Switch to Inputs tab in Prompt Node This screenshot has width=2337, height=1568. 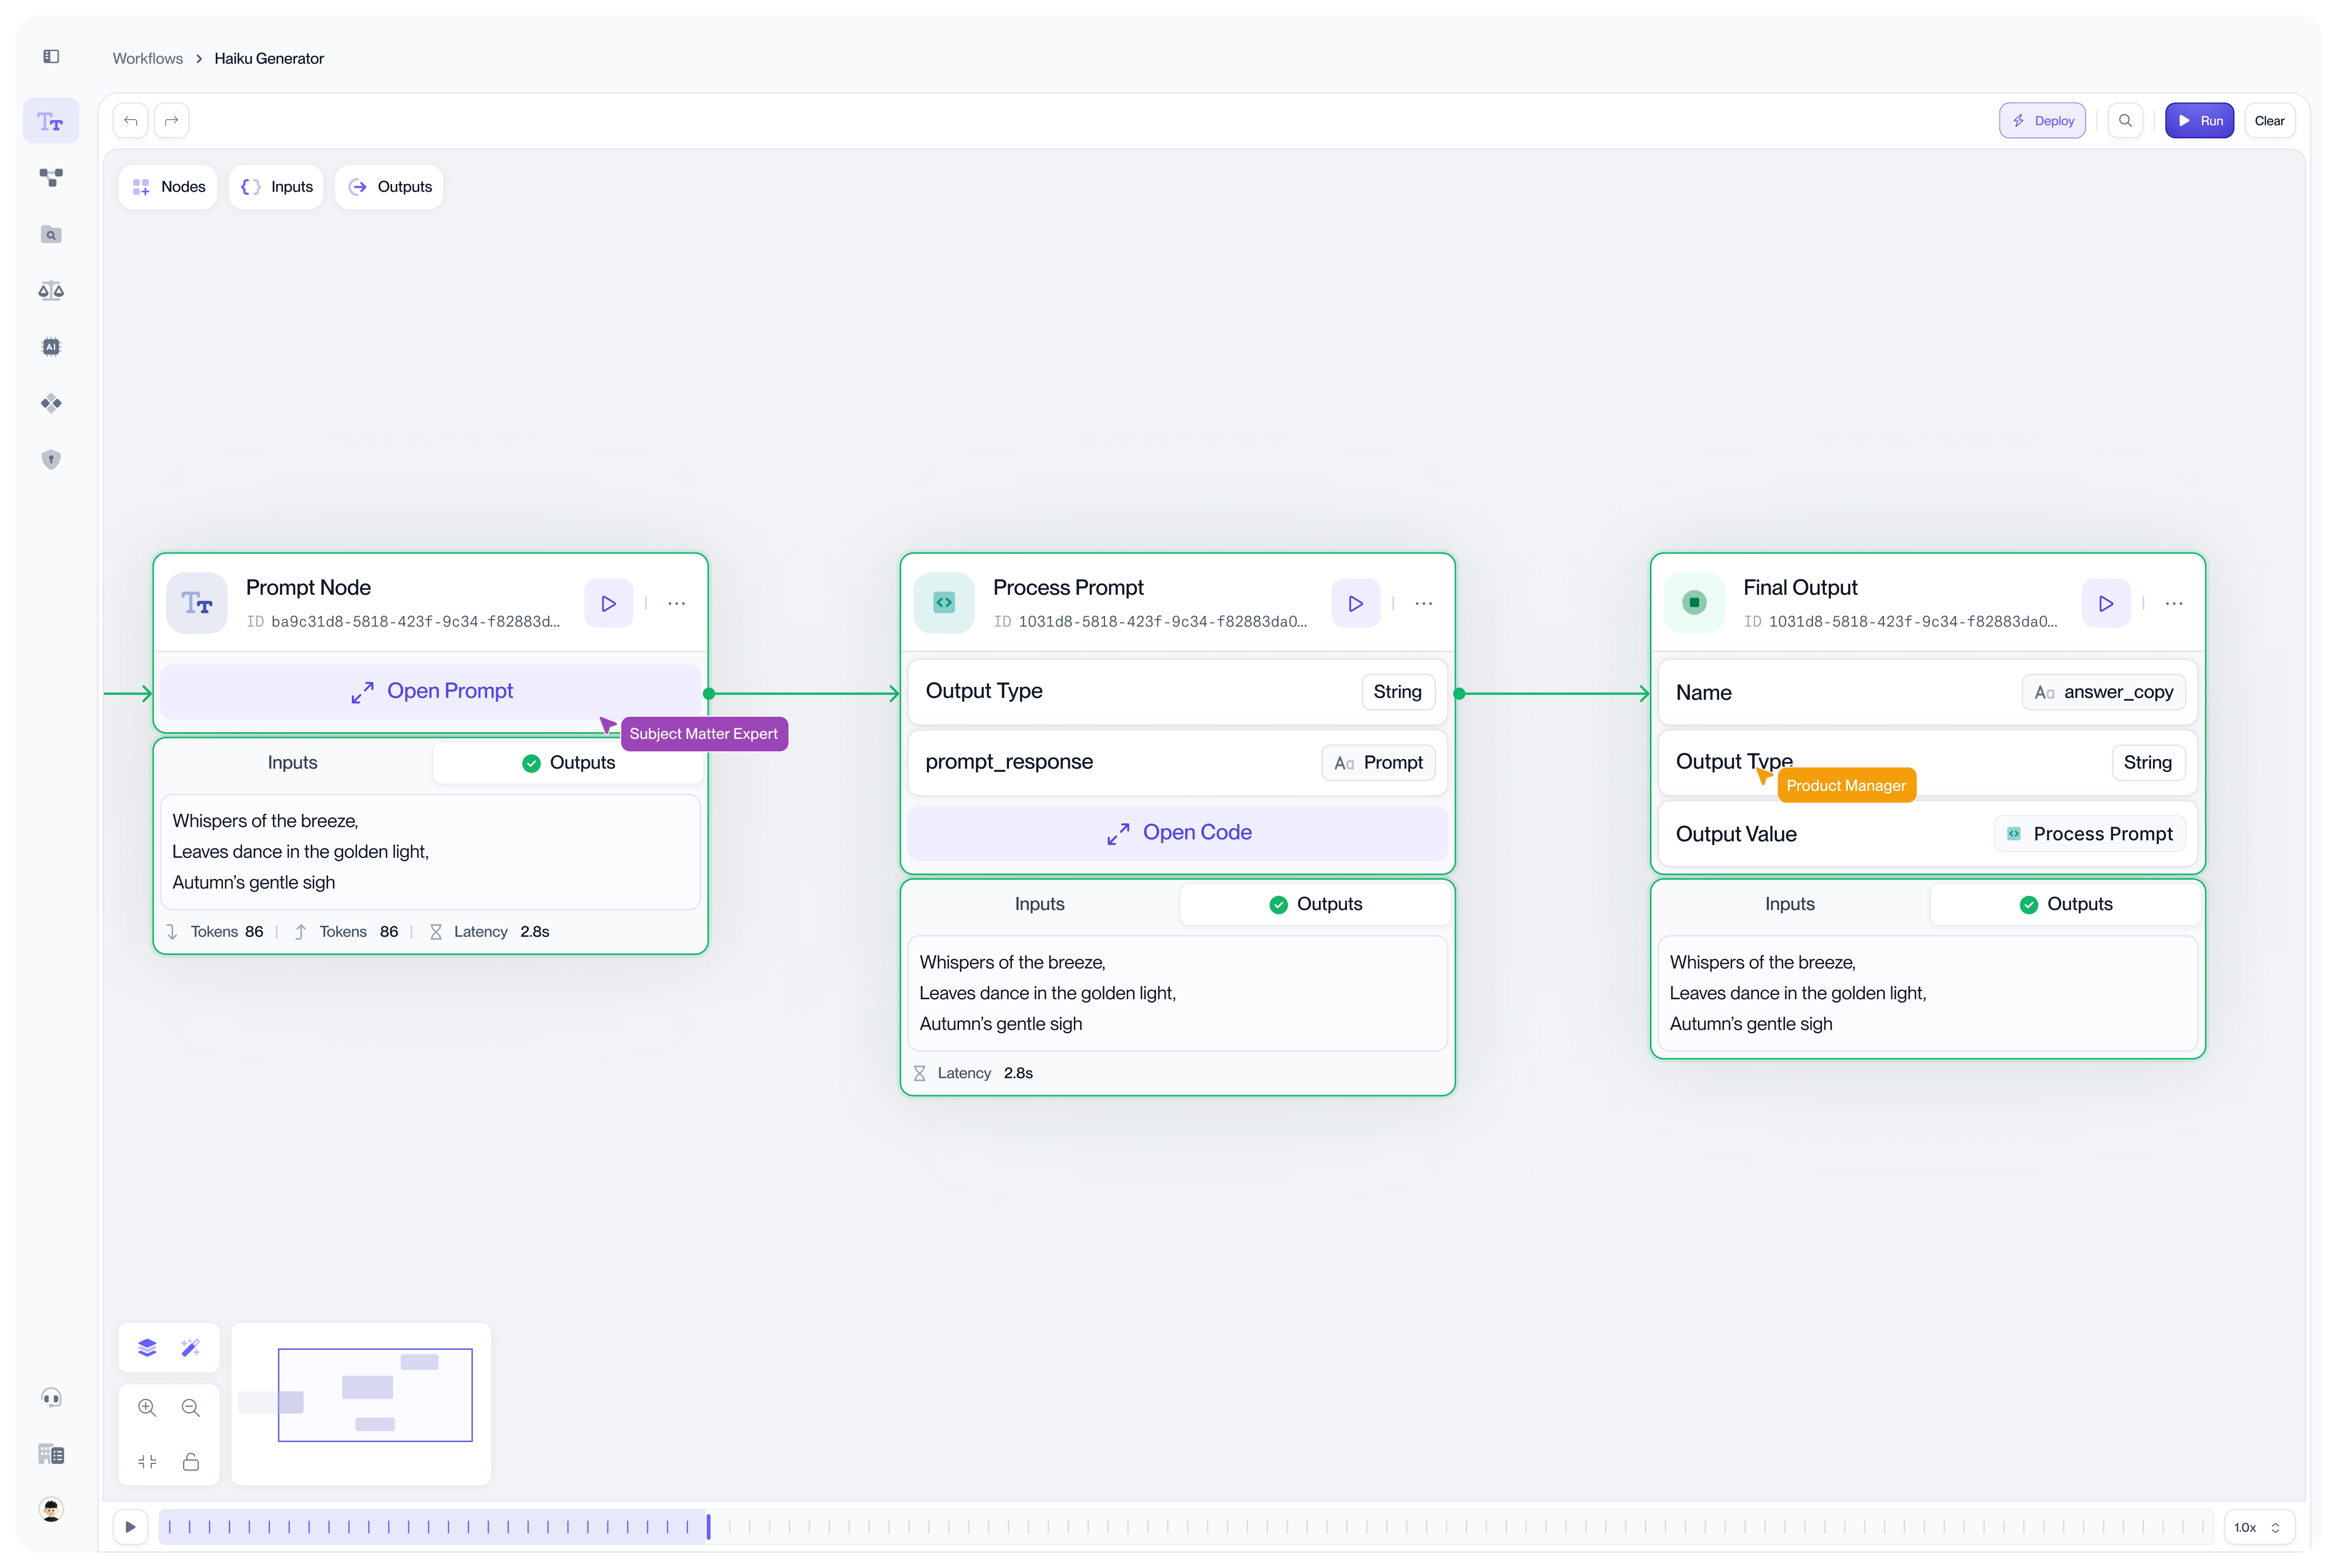pyautogui.click(x=292, y=763)
